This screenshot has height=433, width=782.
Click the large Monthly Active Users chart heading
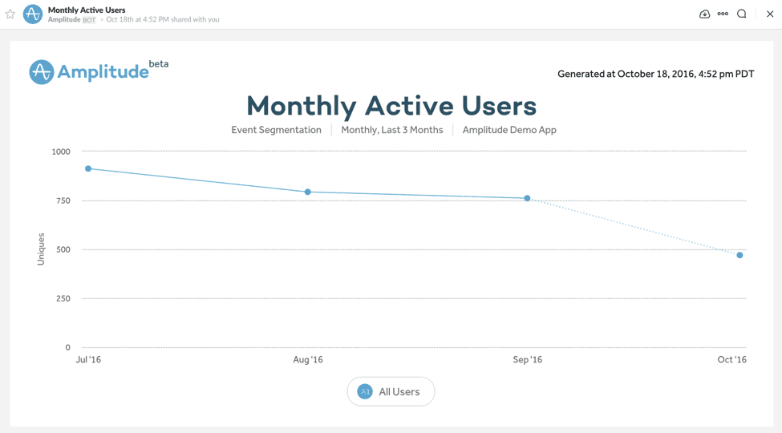click(391, 105)
